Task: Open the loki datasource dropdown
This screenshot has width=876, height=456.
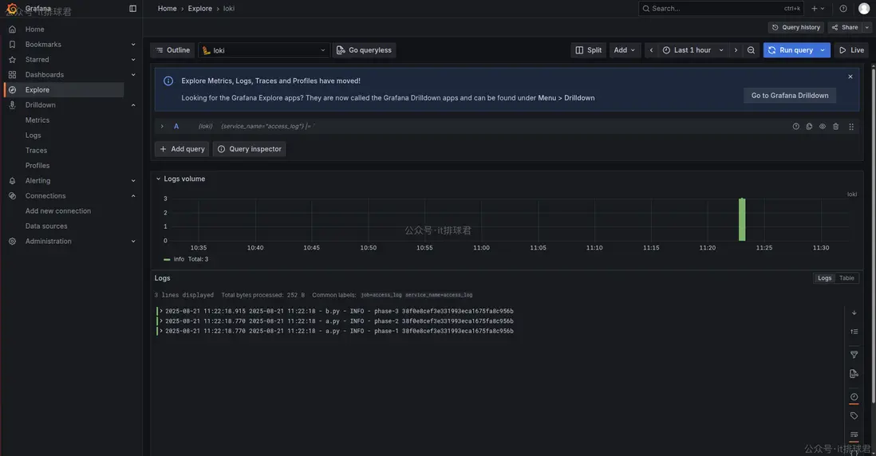Action: (x=264, y=50)
